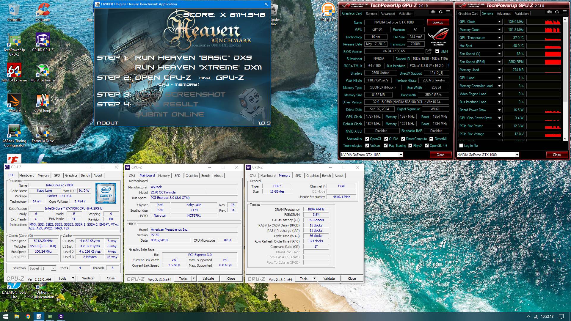Click the taskbar clock showing 10:22:18
Screen dimensions: 571x321
547,317
